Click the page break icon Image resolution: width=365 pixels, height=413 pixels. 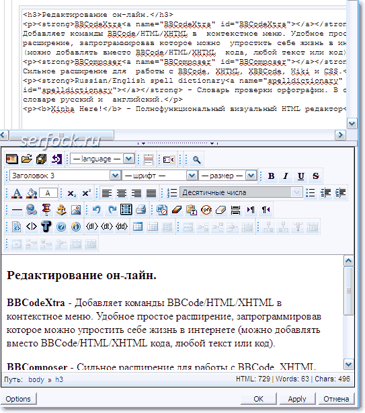[149, 159]
